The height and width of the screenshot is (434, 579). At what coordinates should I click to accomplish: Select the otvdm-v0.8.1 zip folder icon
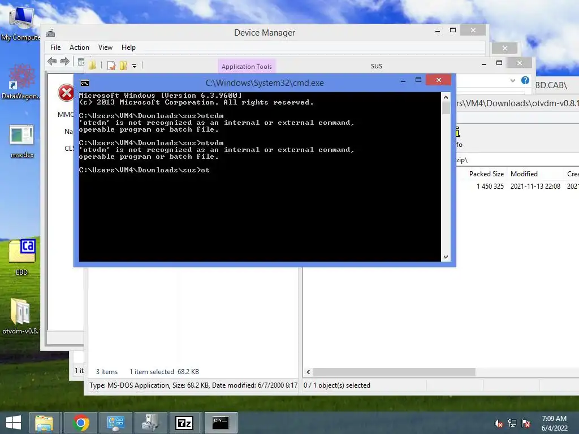[x=21, y=316]
